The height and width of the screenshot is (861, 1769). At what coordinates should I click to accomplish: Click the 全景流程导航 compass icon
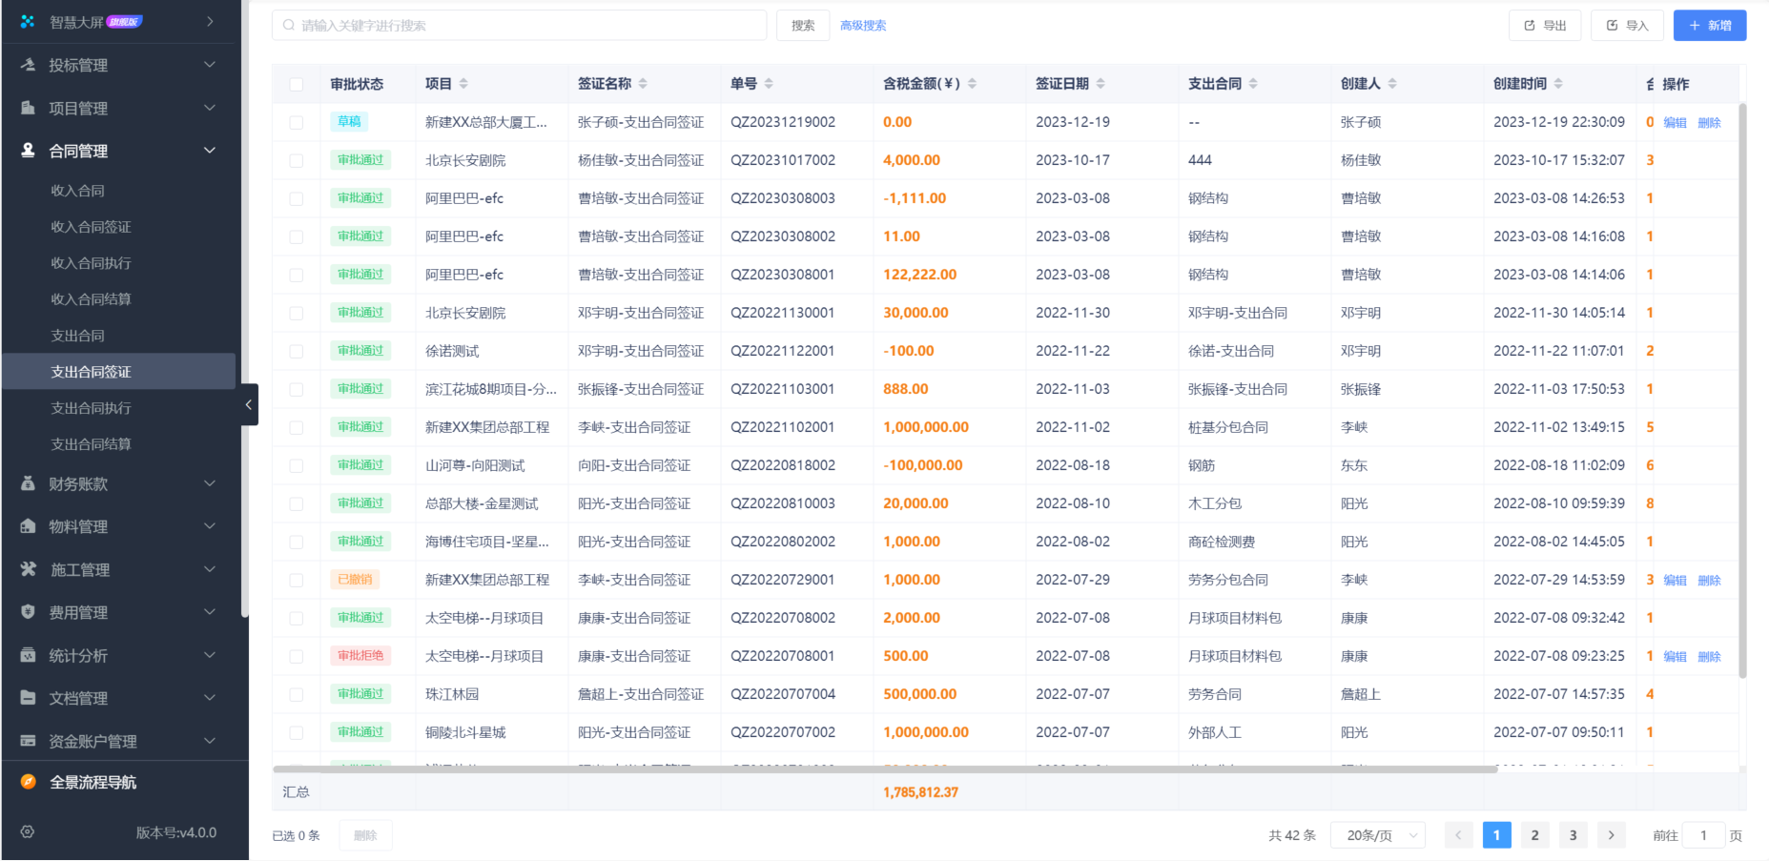[28, 782]
